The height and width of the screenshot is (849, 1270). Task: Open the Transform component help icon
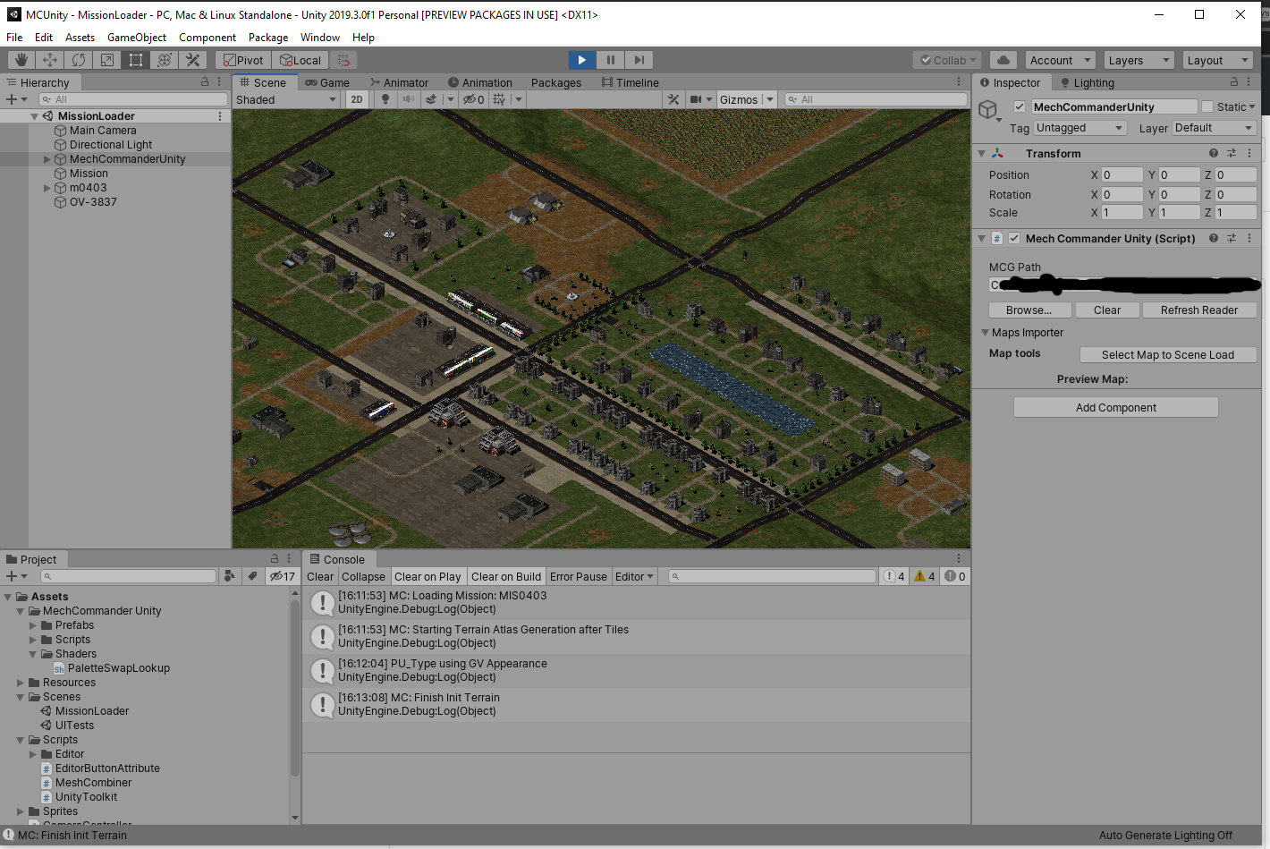1214,153
